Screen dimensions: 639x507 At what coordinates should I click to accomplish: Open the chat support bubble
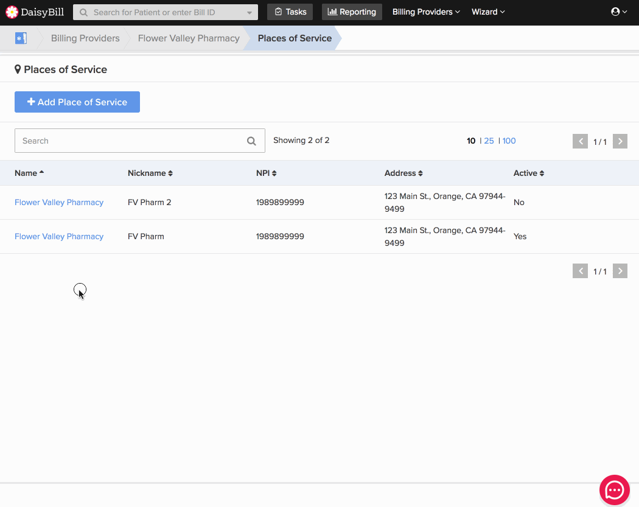(x=614, y=490)
